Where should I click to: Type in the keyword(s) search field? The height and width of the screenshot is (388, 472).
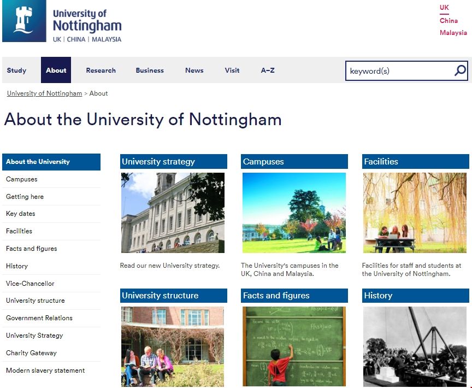[x=399, y=71]
